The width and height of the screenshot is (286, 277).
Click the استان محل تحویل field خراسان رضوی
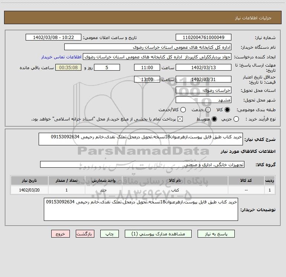click(204, 90)
